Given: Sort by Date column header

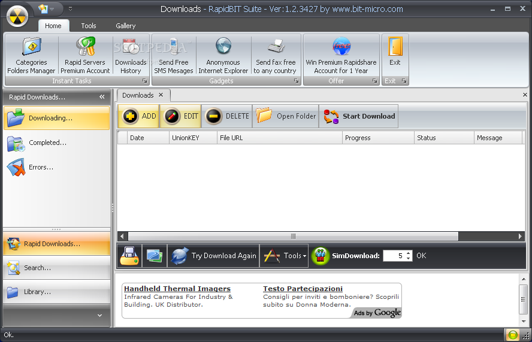Looking at the screenshot, I should [x=148, y=138].
